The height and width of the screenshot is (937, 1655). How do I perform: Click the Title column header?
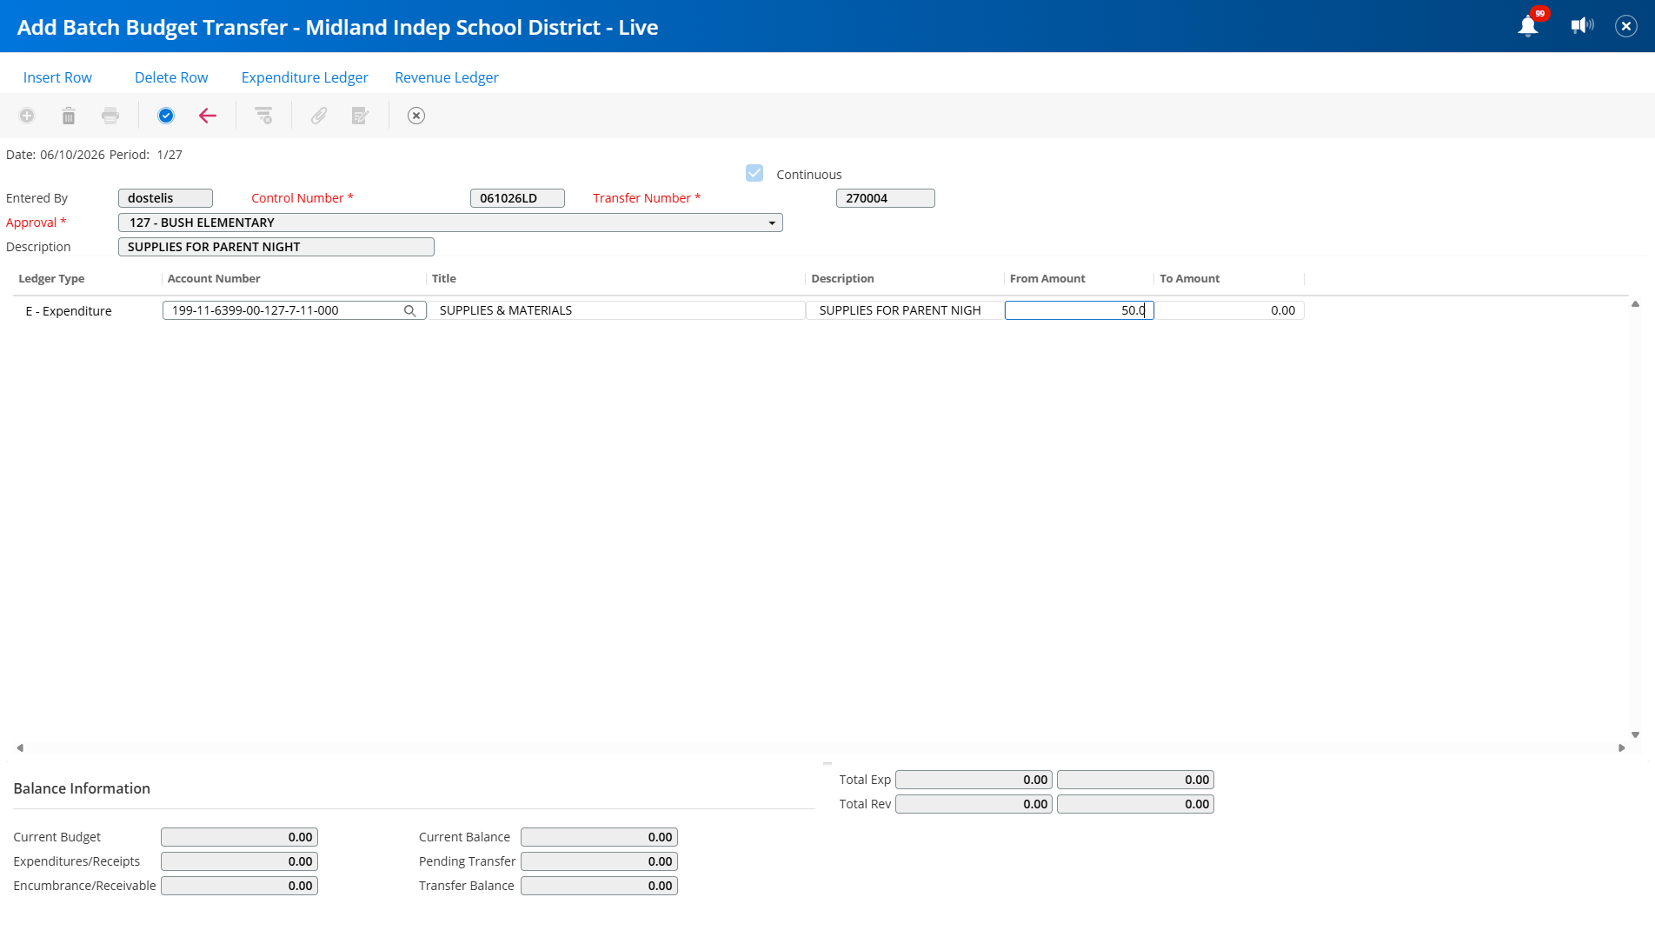pyautogui.click(x=443, y=279)
